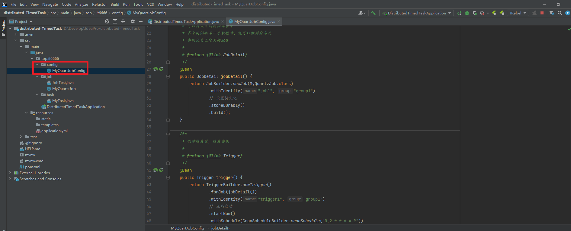571x231 pixels.
Task: Open the profiler dropdown arrow
Action: point(488,13)
